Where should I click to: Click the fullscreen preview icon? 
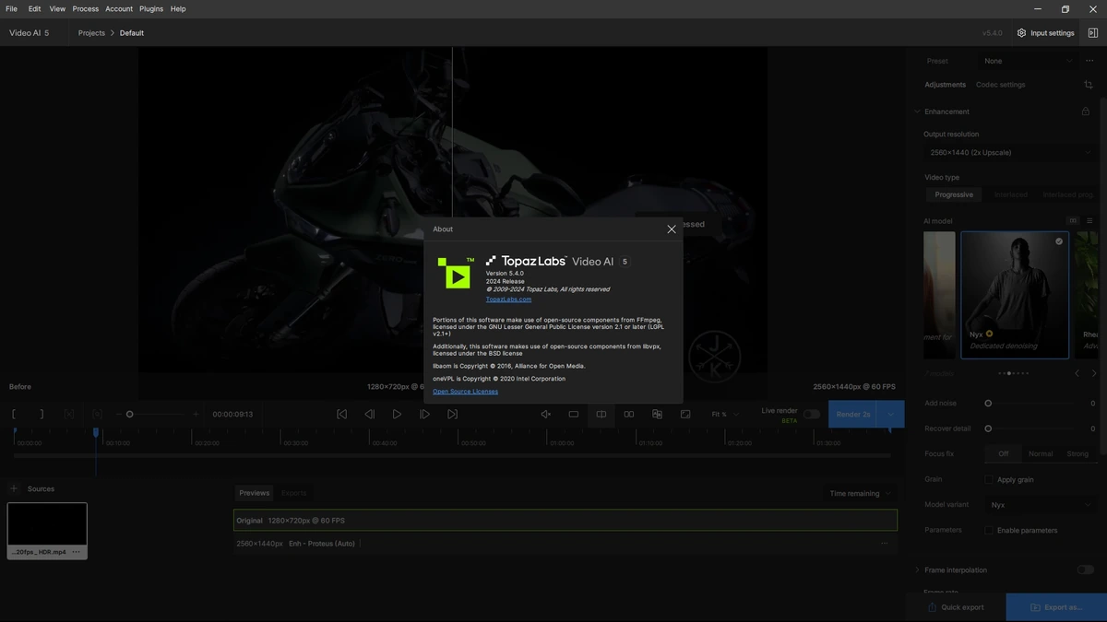tap(685, 415)
